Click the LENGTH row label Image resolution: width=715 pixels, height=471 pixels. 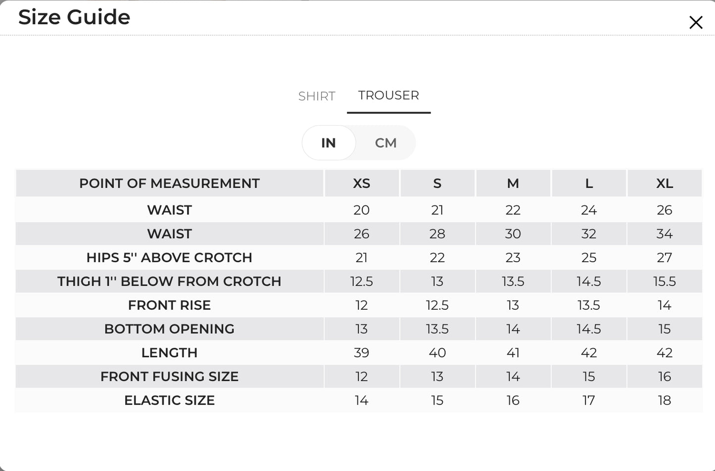(x=169, y=353)
